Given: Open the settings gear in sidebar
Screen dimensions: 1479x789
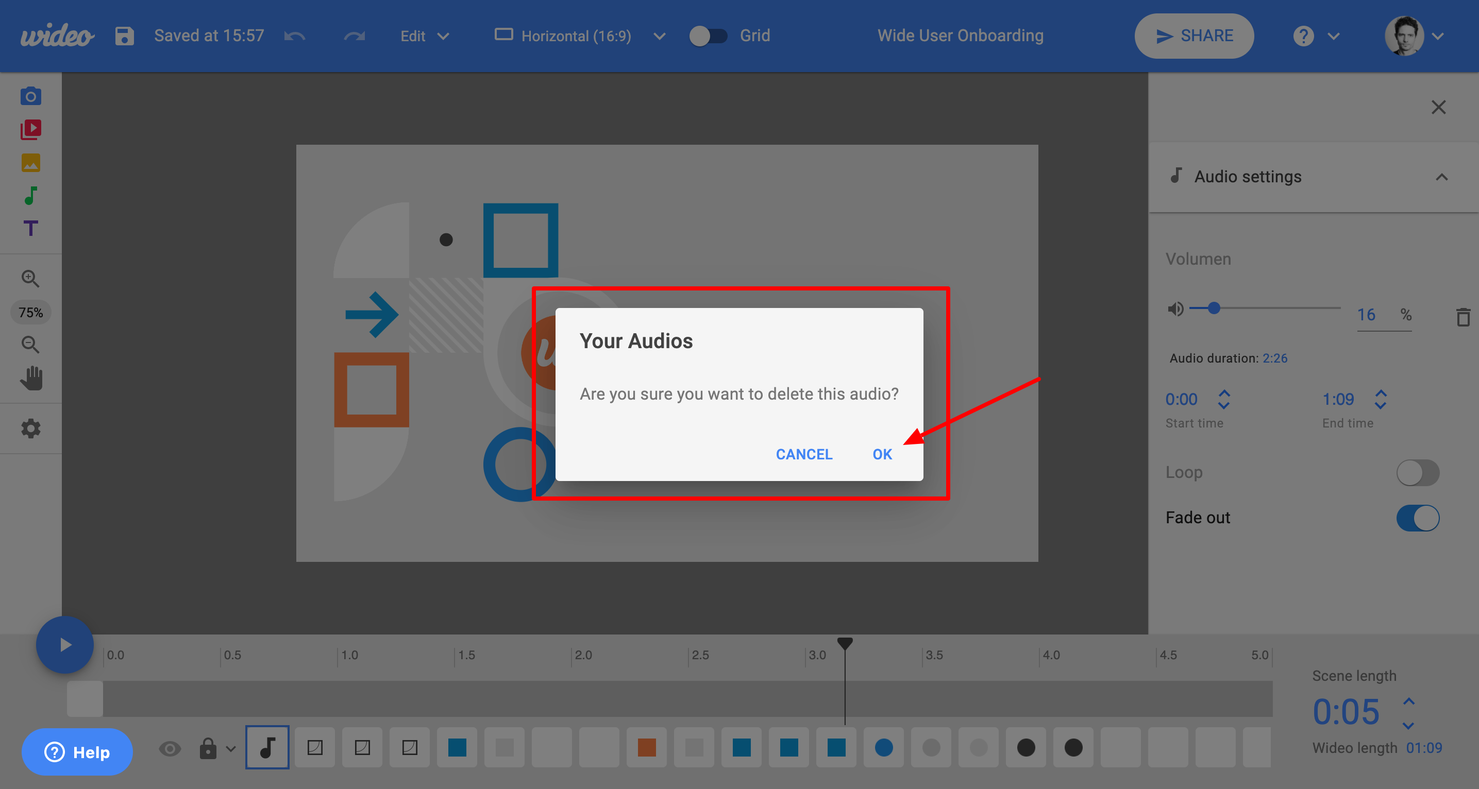Looking at the screenshot, I should coord(31,428).
